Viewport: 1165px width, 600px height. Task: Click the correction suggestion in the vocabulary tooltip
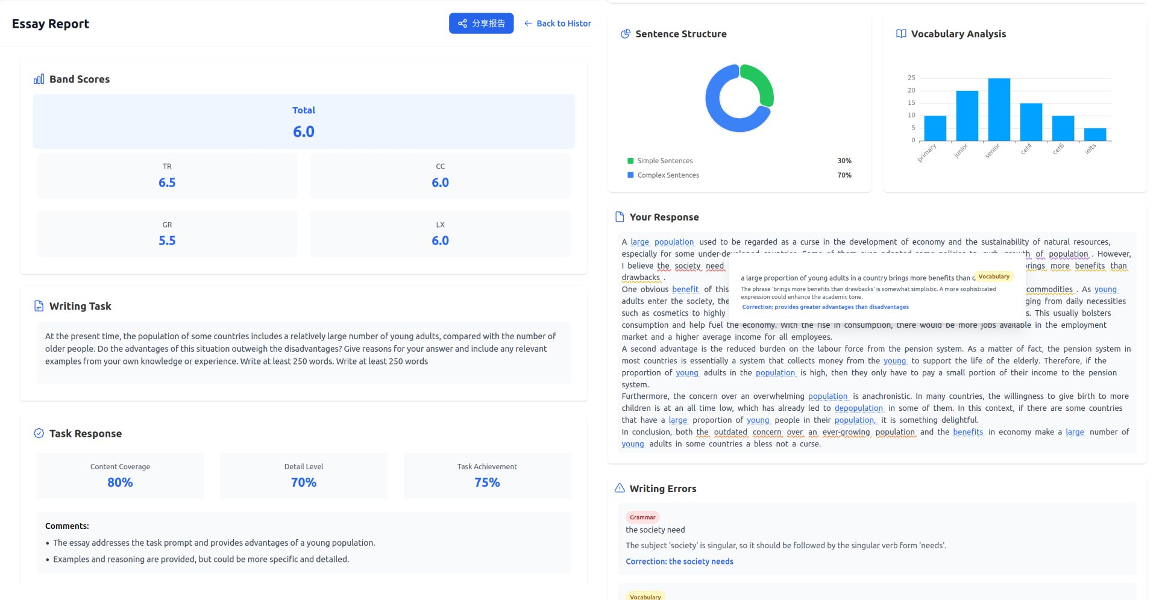click(x=825, y=307)
